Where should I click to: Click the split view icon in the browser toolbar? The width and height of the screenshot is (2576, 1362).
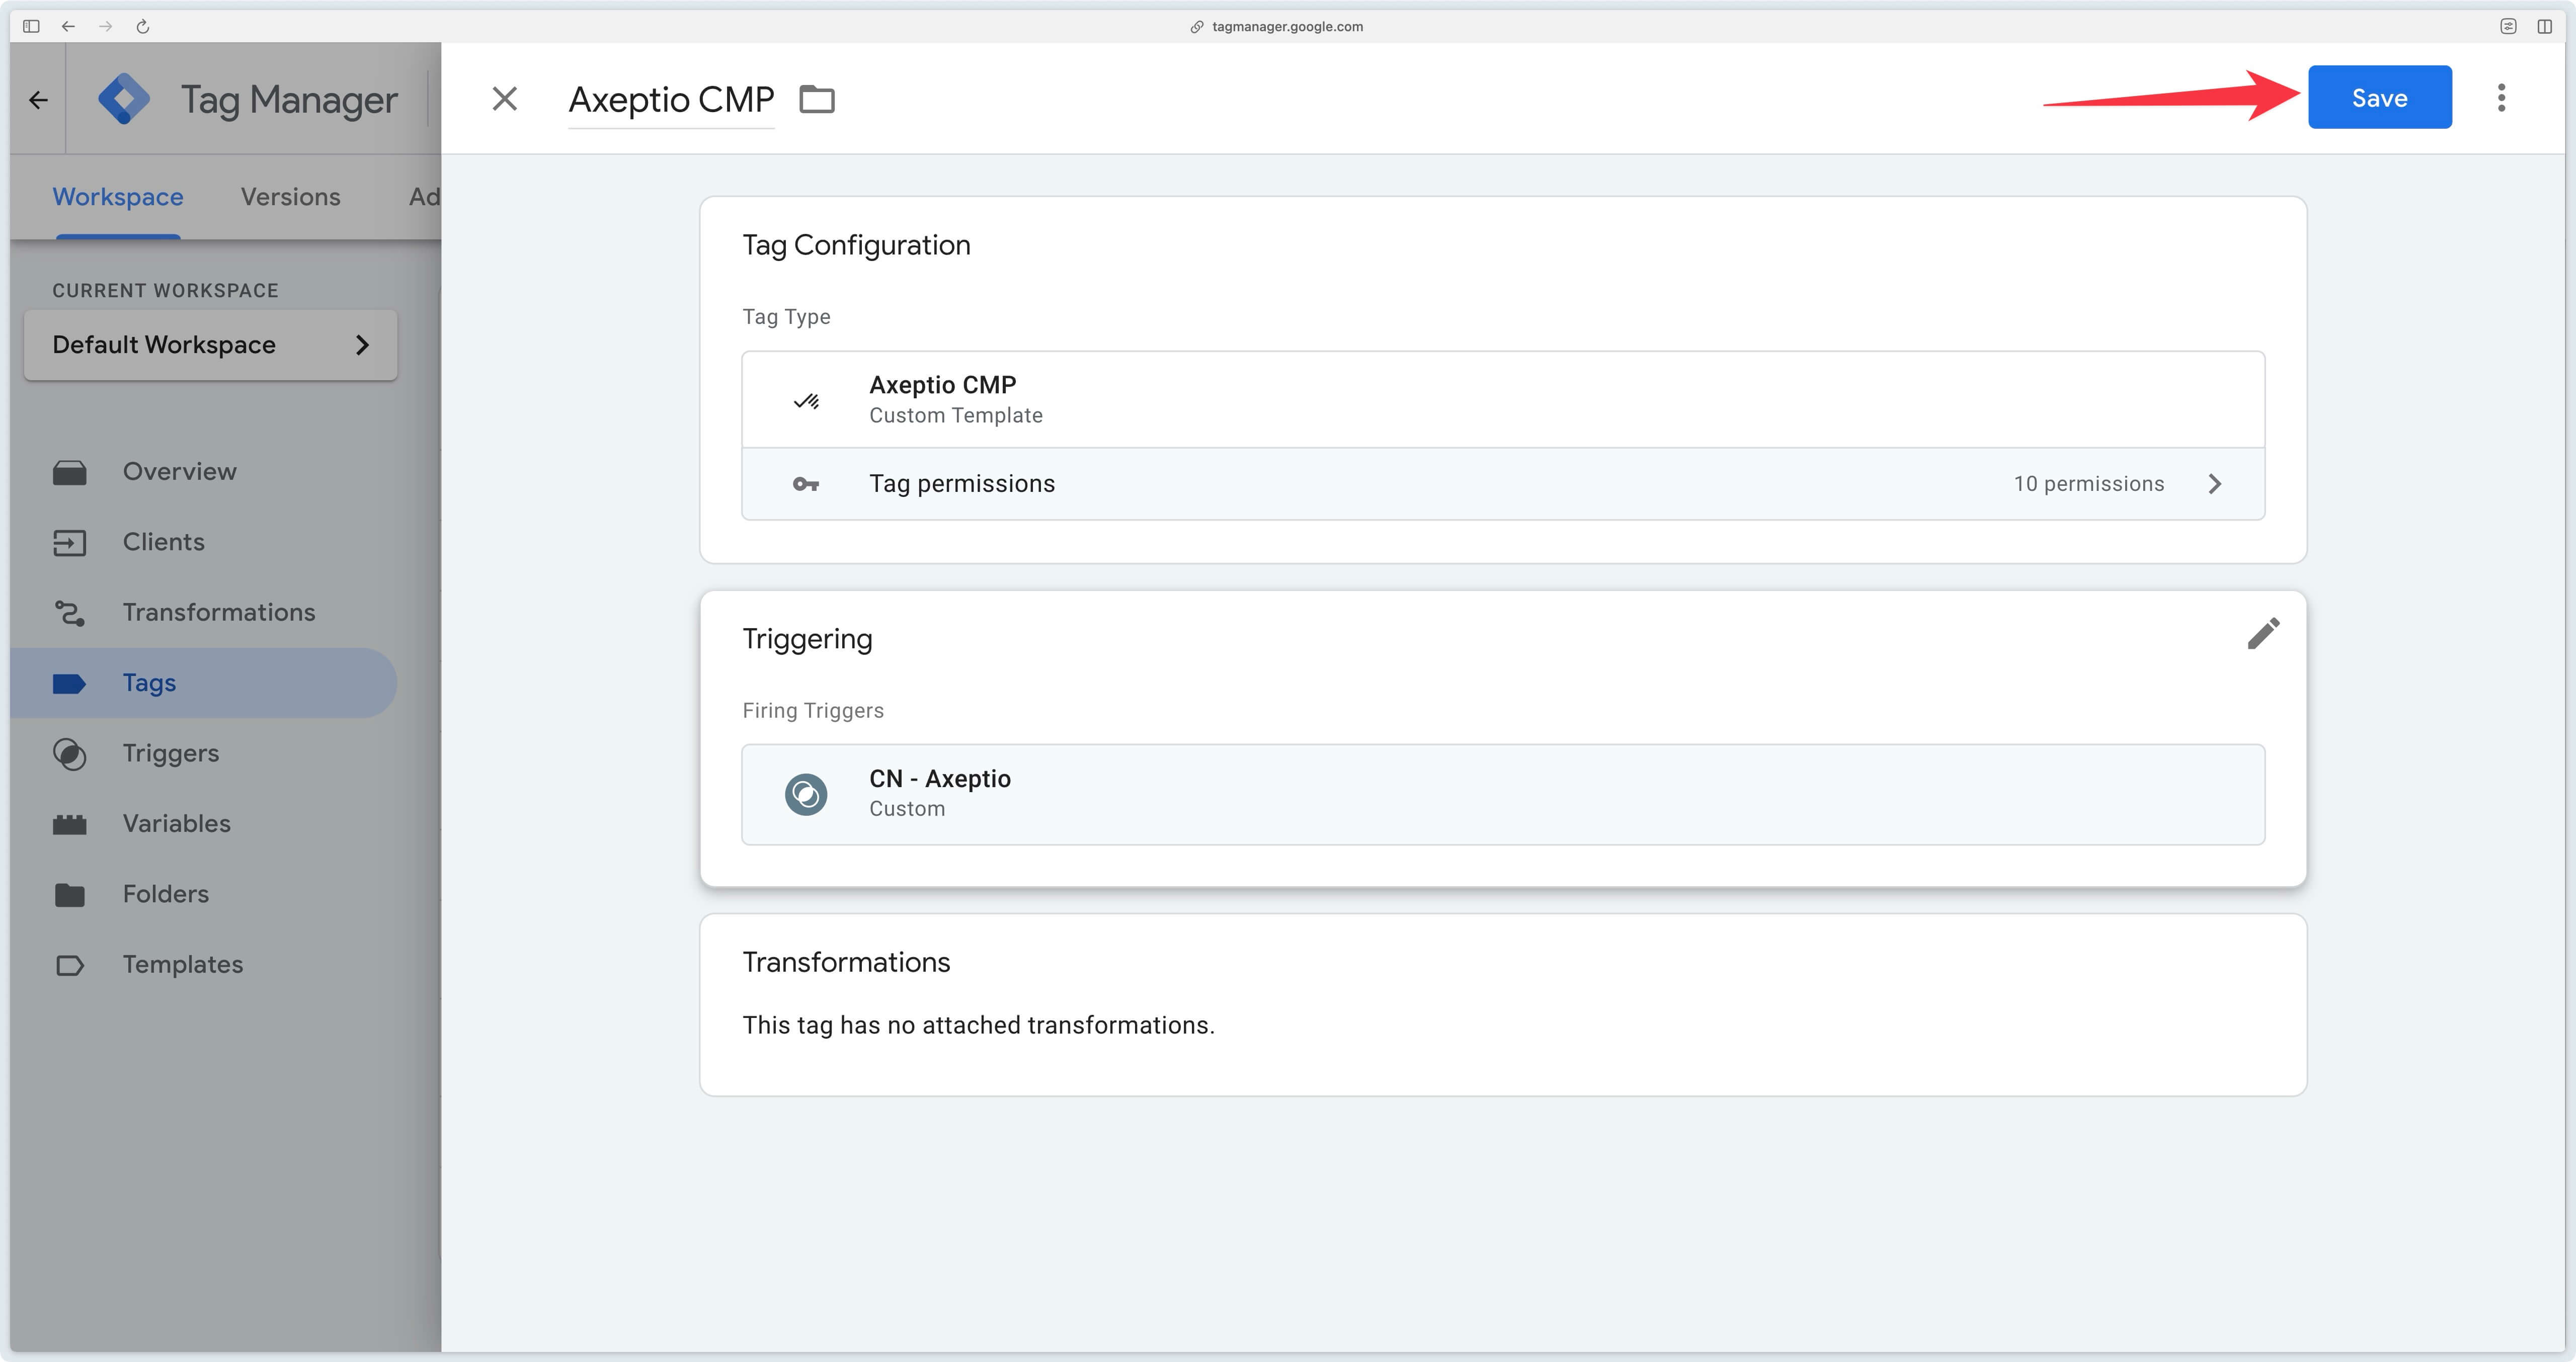(2545, 26)
